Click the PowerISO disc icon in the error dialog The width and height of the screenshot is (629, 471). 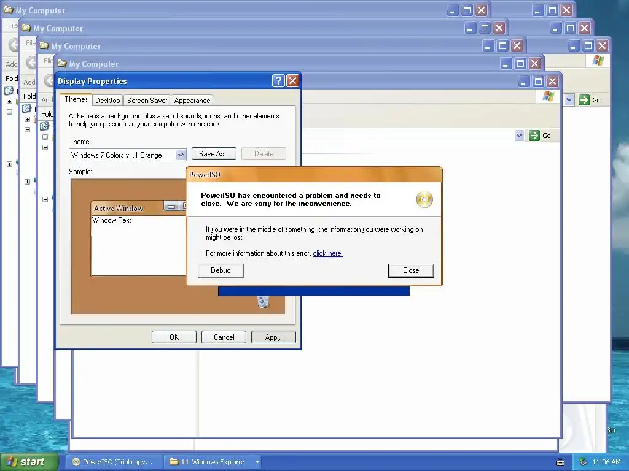pyautogui.click(x=424, y=199)
